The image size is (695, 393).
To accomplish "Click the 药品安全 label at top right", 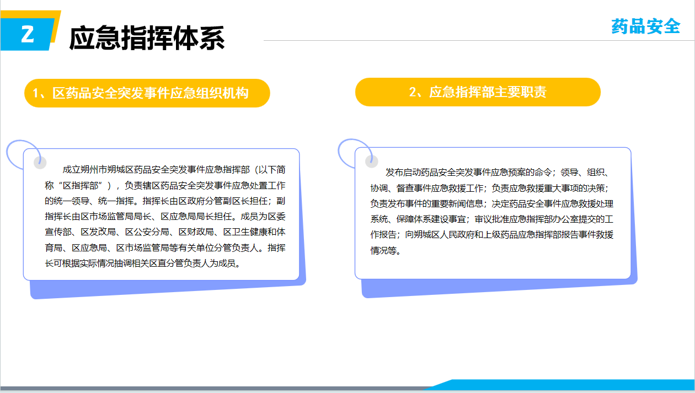I will tap(645, 26).
